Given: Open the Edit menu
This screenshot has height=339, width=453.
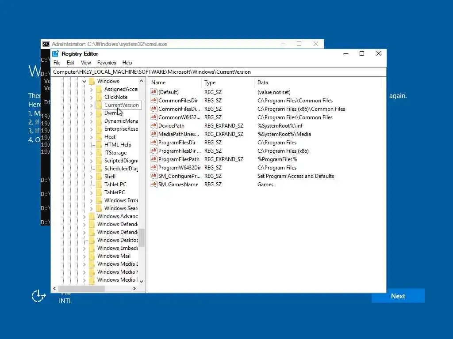Looking at the screenshot, I should 70,63.
